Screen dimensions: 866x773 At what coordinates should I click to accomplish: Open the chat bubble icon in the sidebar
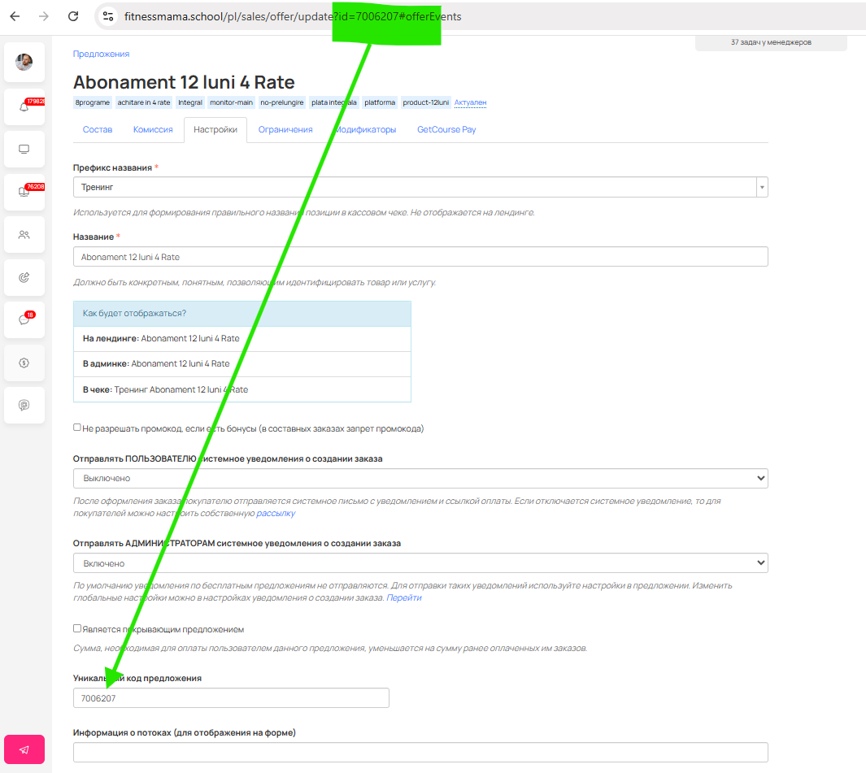point(24,406)
